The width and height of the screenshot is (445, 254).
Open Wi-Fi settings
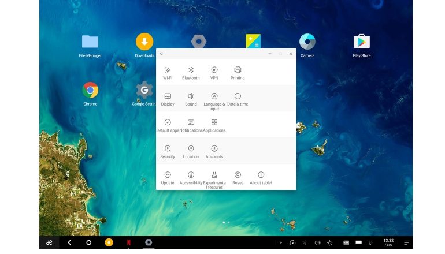168,72
